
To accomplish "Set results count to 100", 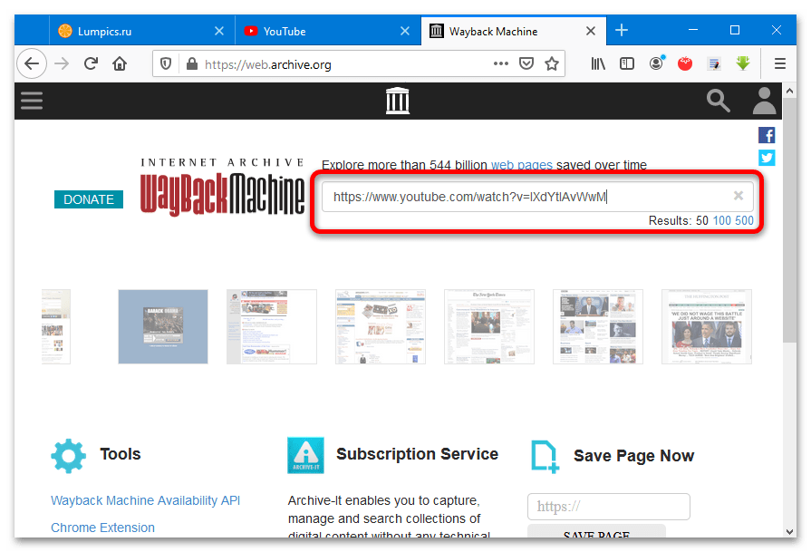I will point(721,221).
